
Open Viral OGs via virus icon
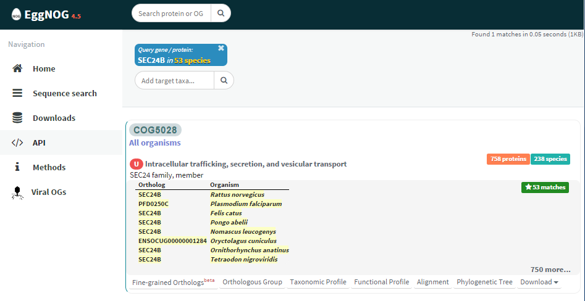[17, 192]
